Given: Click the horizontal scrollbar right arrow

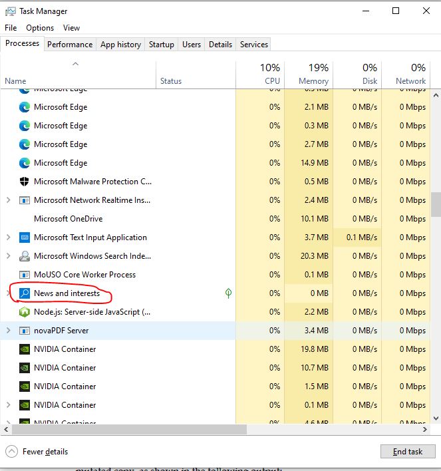Looking at the screenshot, I should (x=424, y=430).
